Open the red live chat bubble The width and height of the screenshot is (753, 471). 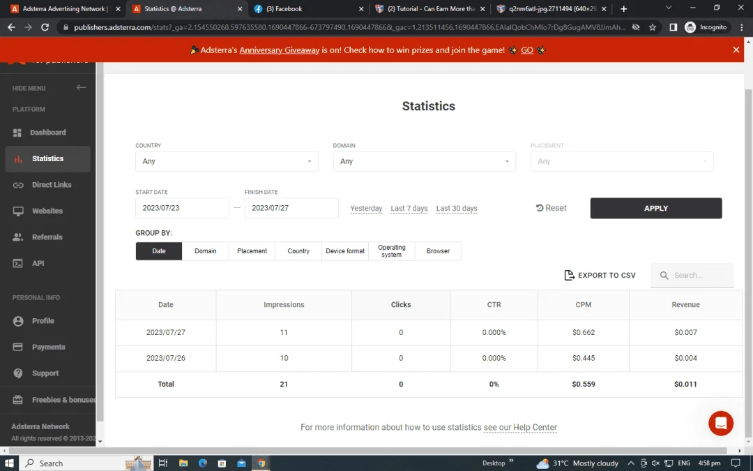coord(721,424)
